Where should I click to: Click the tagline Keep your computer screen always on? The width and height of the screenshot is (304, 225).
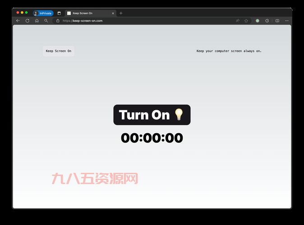pos(229,51)
